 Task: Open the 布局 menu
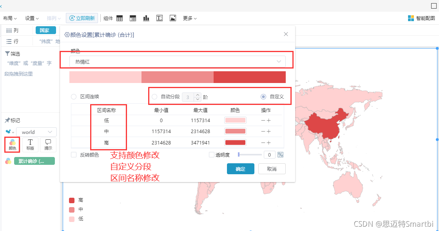click(9, 18)
